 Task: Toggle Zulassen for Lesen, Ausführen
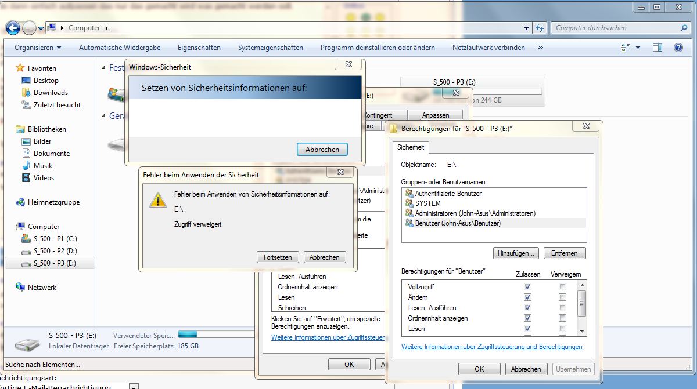click(527, 308)
